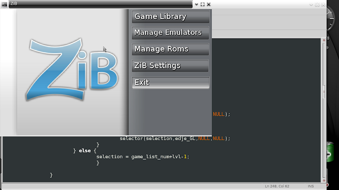
Task: Open ZiB Settings
Action: [x=171, y=66]
